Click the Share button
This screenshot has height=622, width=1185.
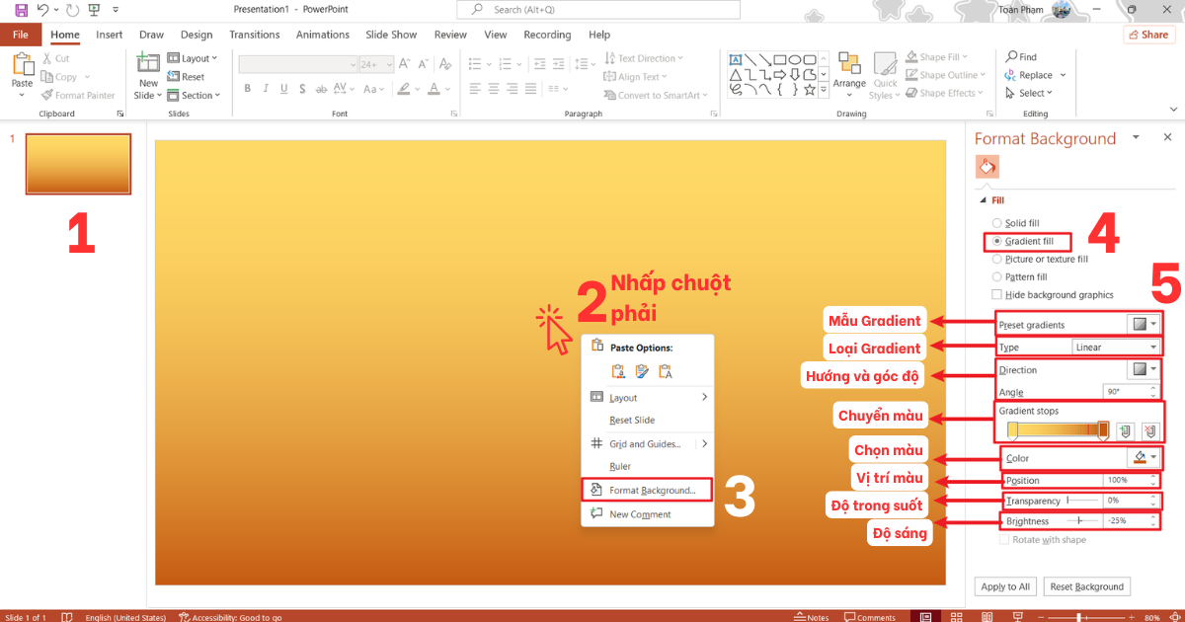pos(1149,35)
